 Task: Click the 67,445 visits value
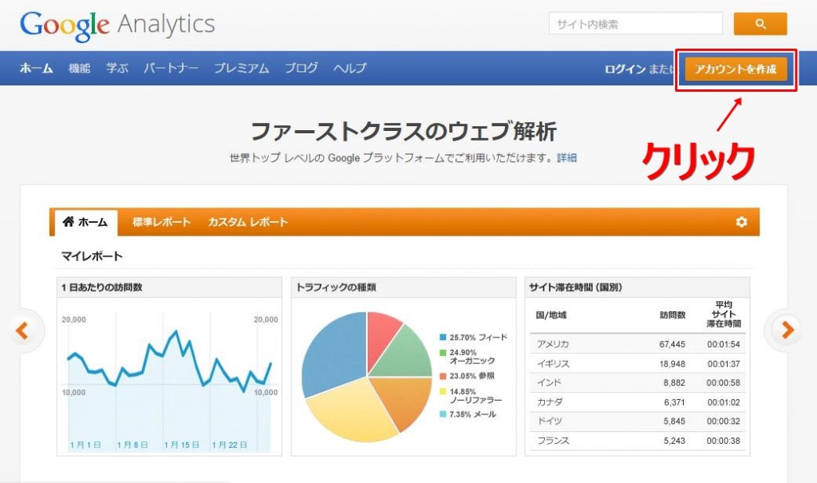pos(672,344)
